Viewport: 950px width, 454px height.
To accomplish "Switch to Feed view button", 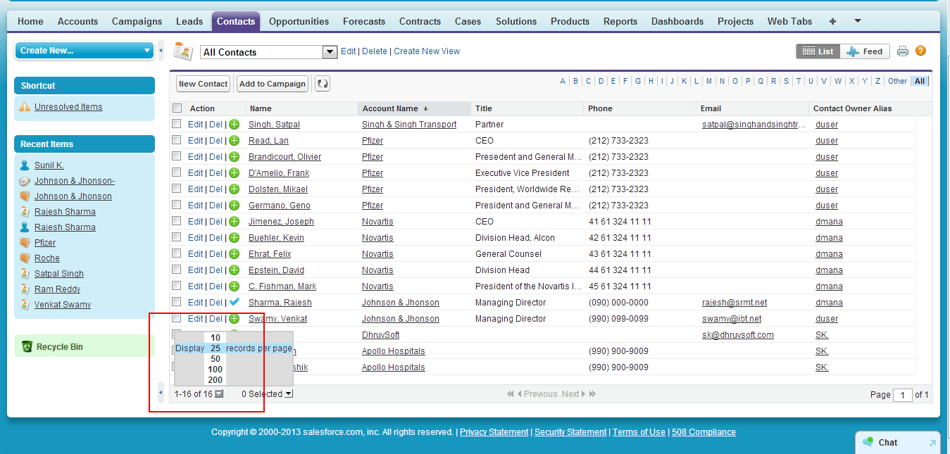I will 865,51.
